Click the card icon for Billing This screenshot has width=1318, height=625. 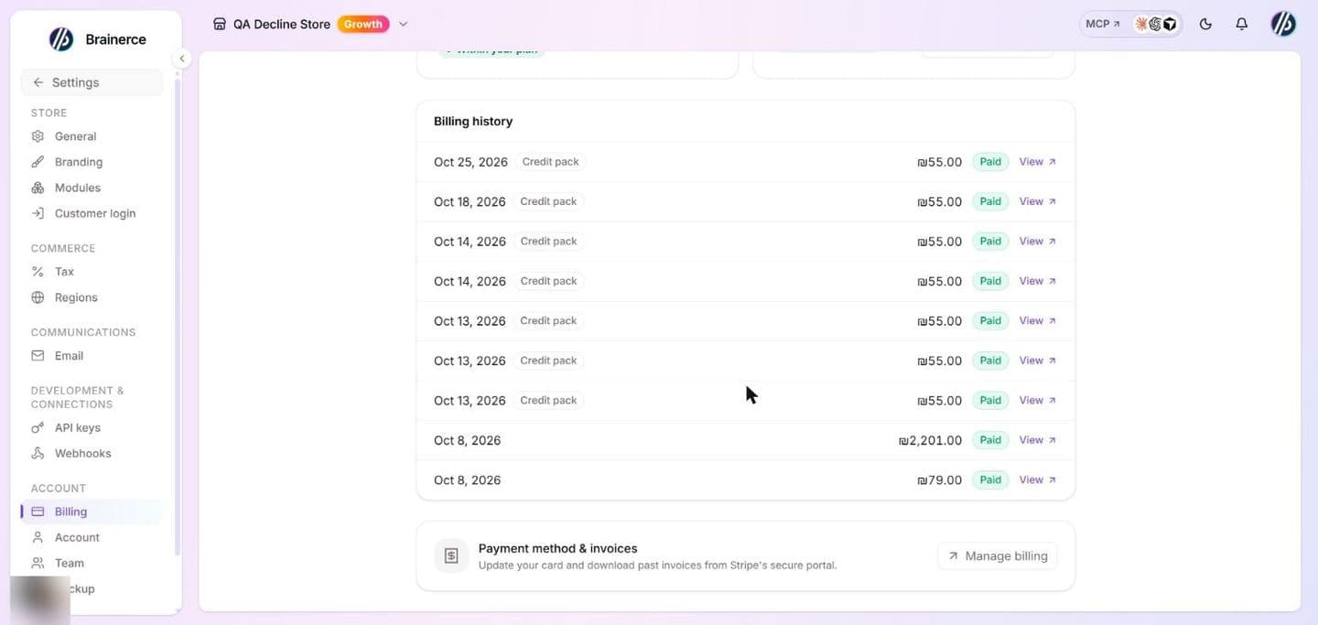click(38, 512)
